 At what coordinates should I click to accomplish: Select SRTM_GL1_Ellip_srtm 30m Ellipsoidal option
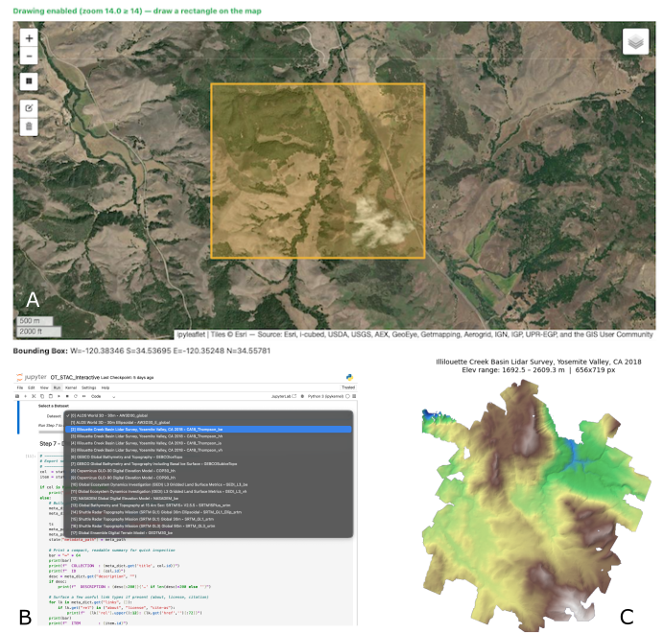click(208, 512)
